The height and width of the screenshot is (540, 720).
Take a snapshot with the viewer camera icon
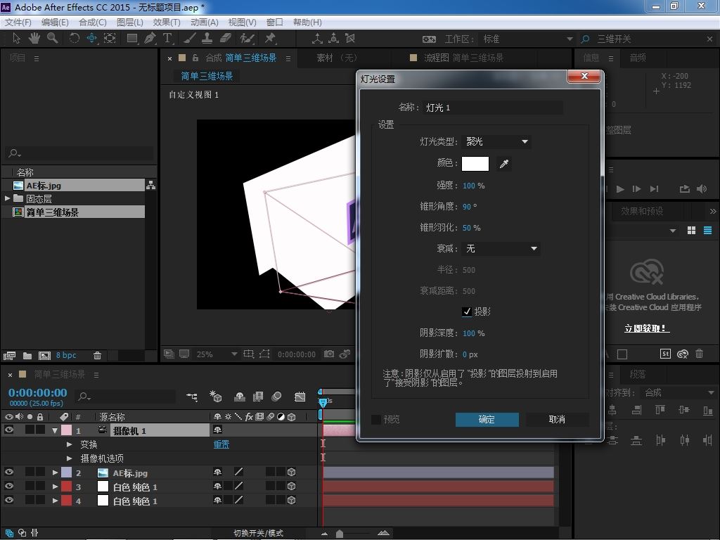[329, 354]
